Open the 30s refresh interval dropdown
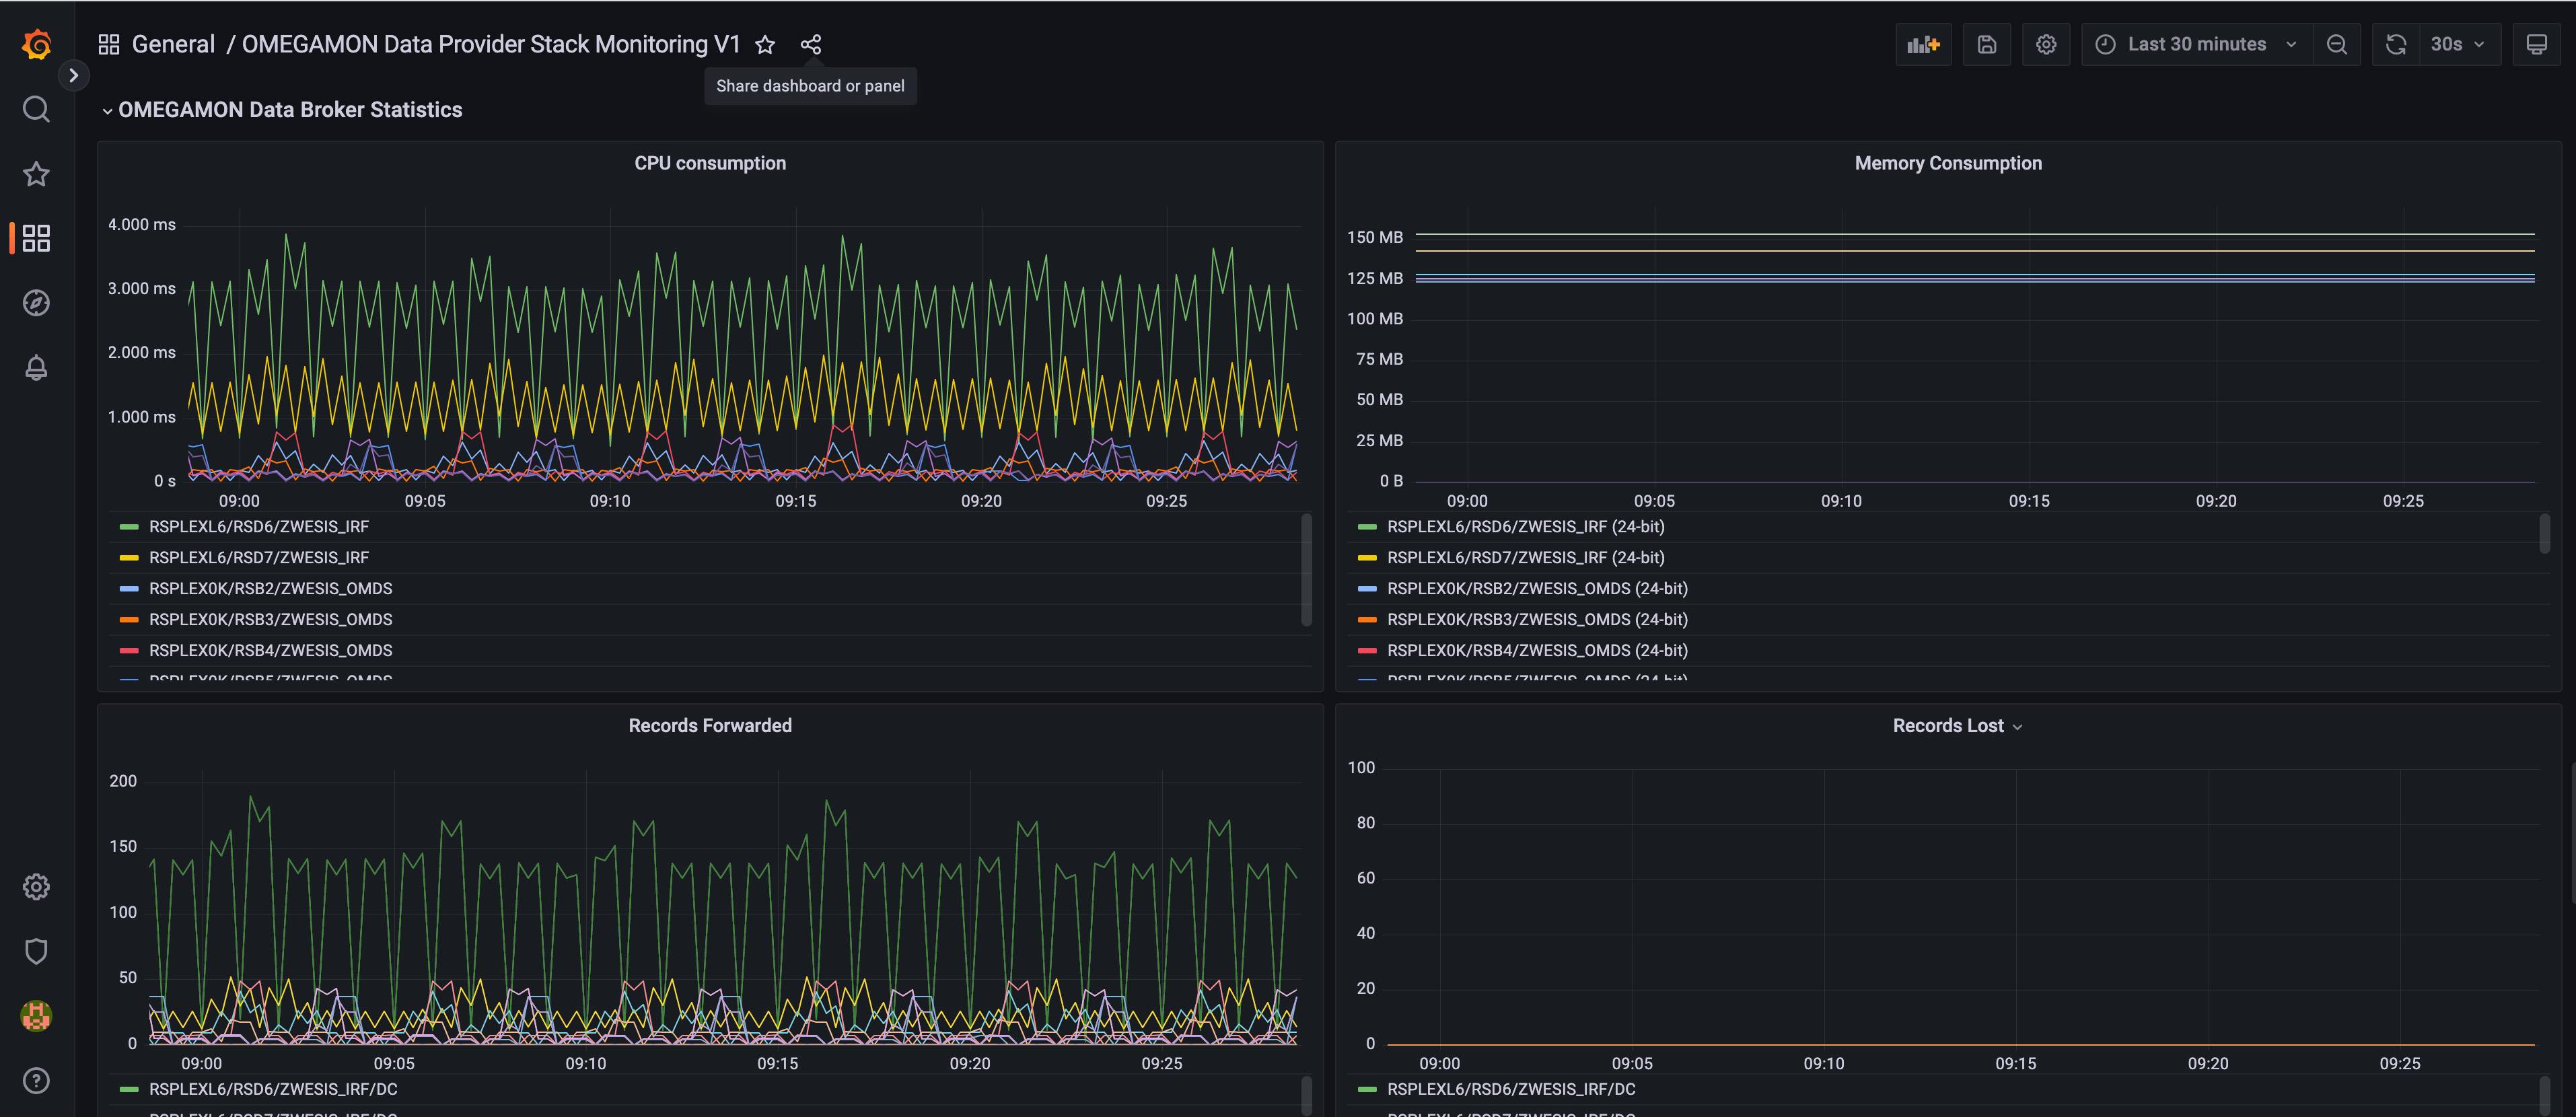The width and height of the screenshot is (2576, 1117). point(2456,45)
